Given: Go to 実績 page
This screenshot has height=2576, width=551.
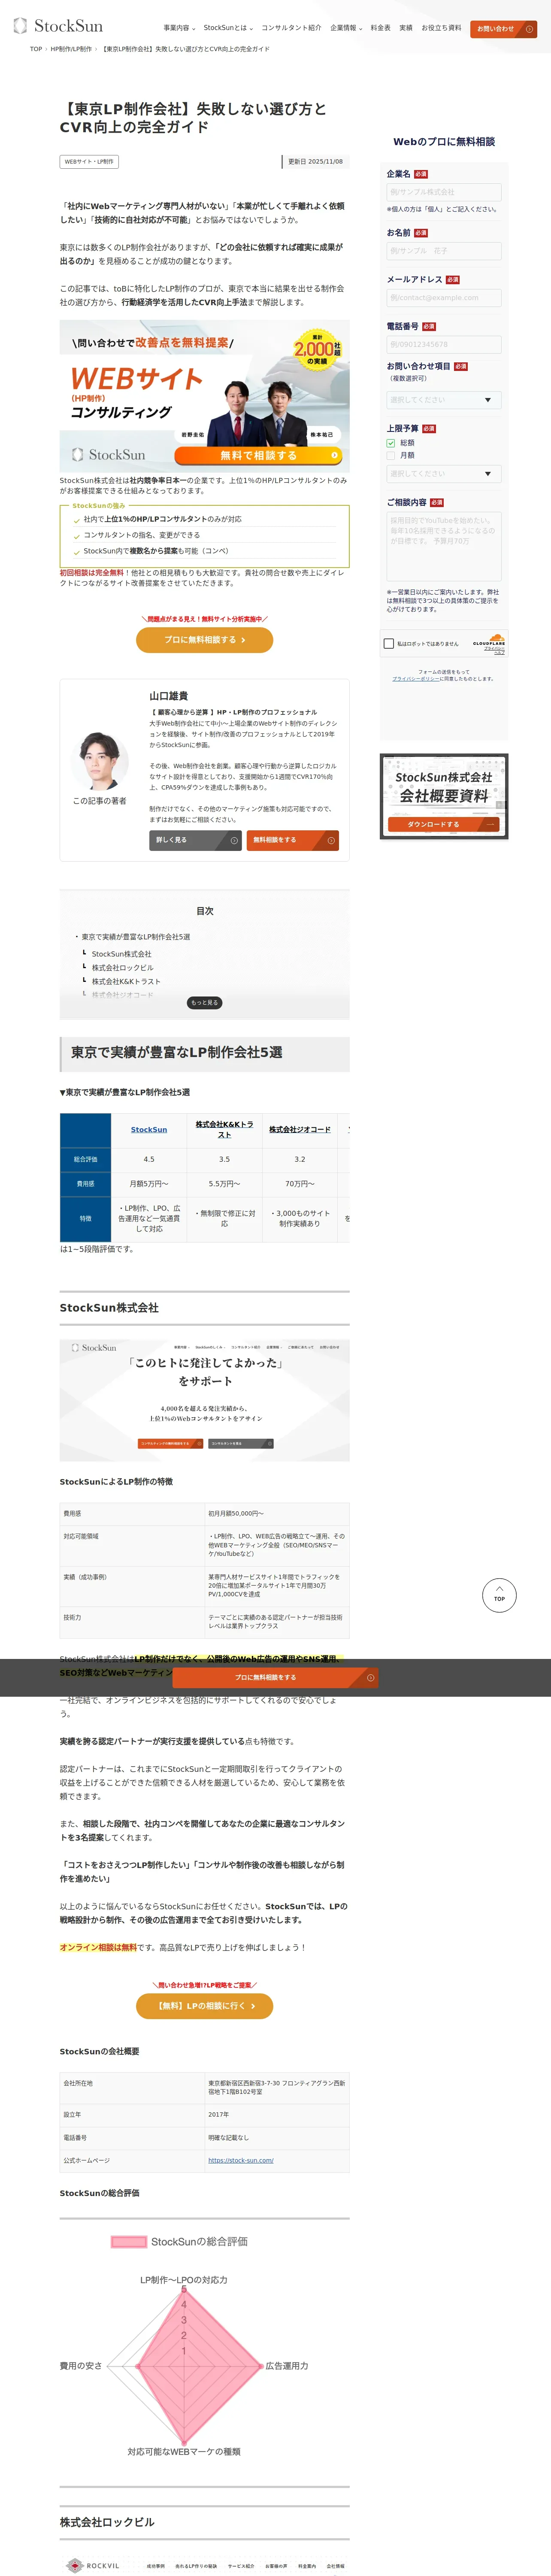Looking at the screenshot, I should [405, 28].
